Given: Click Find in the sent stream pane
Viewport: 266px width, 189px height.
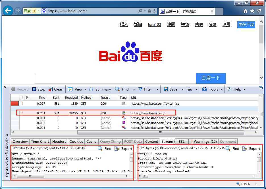Looking at the screenshot, I should (105, 148).
